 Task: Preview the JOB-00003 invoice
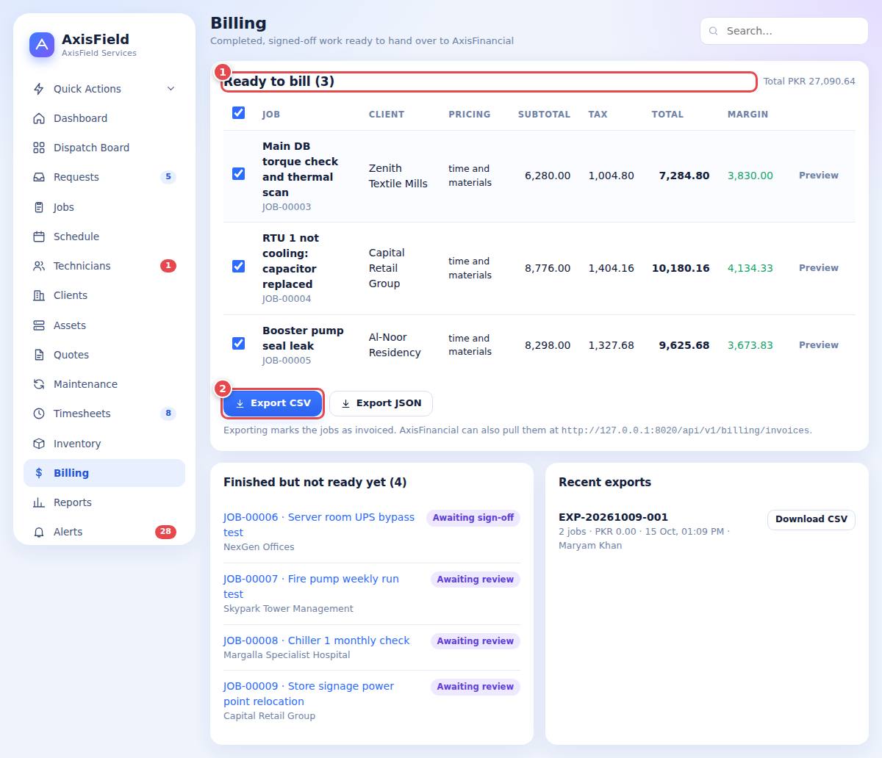pyautogui.click(x=819, y=176)
